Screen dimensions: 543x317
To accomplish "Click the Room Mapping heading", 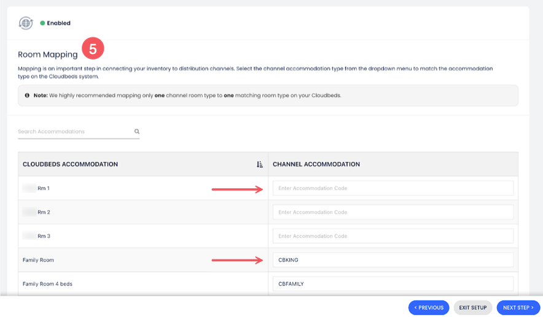I will coord(48,55).
